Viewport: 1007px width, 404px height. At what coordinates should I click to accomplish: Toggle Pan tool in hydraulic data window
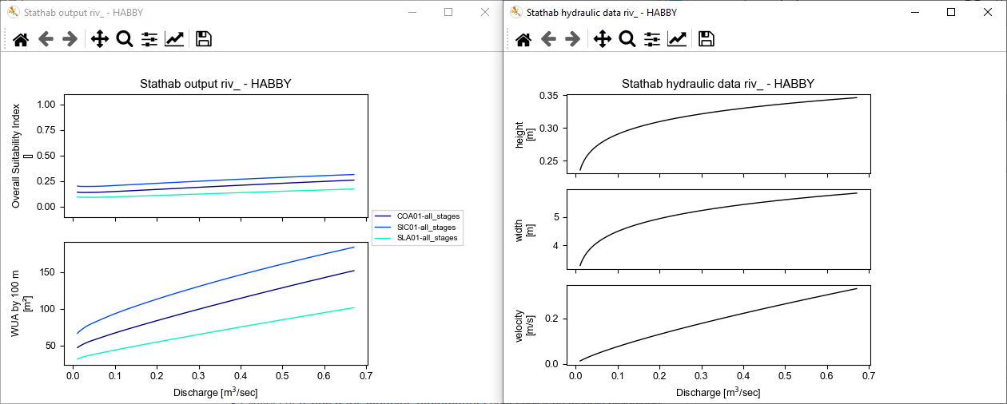pyautogui.click(x=603, y=39)
